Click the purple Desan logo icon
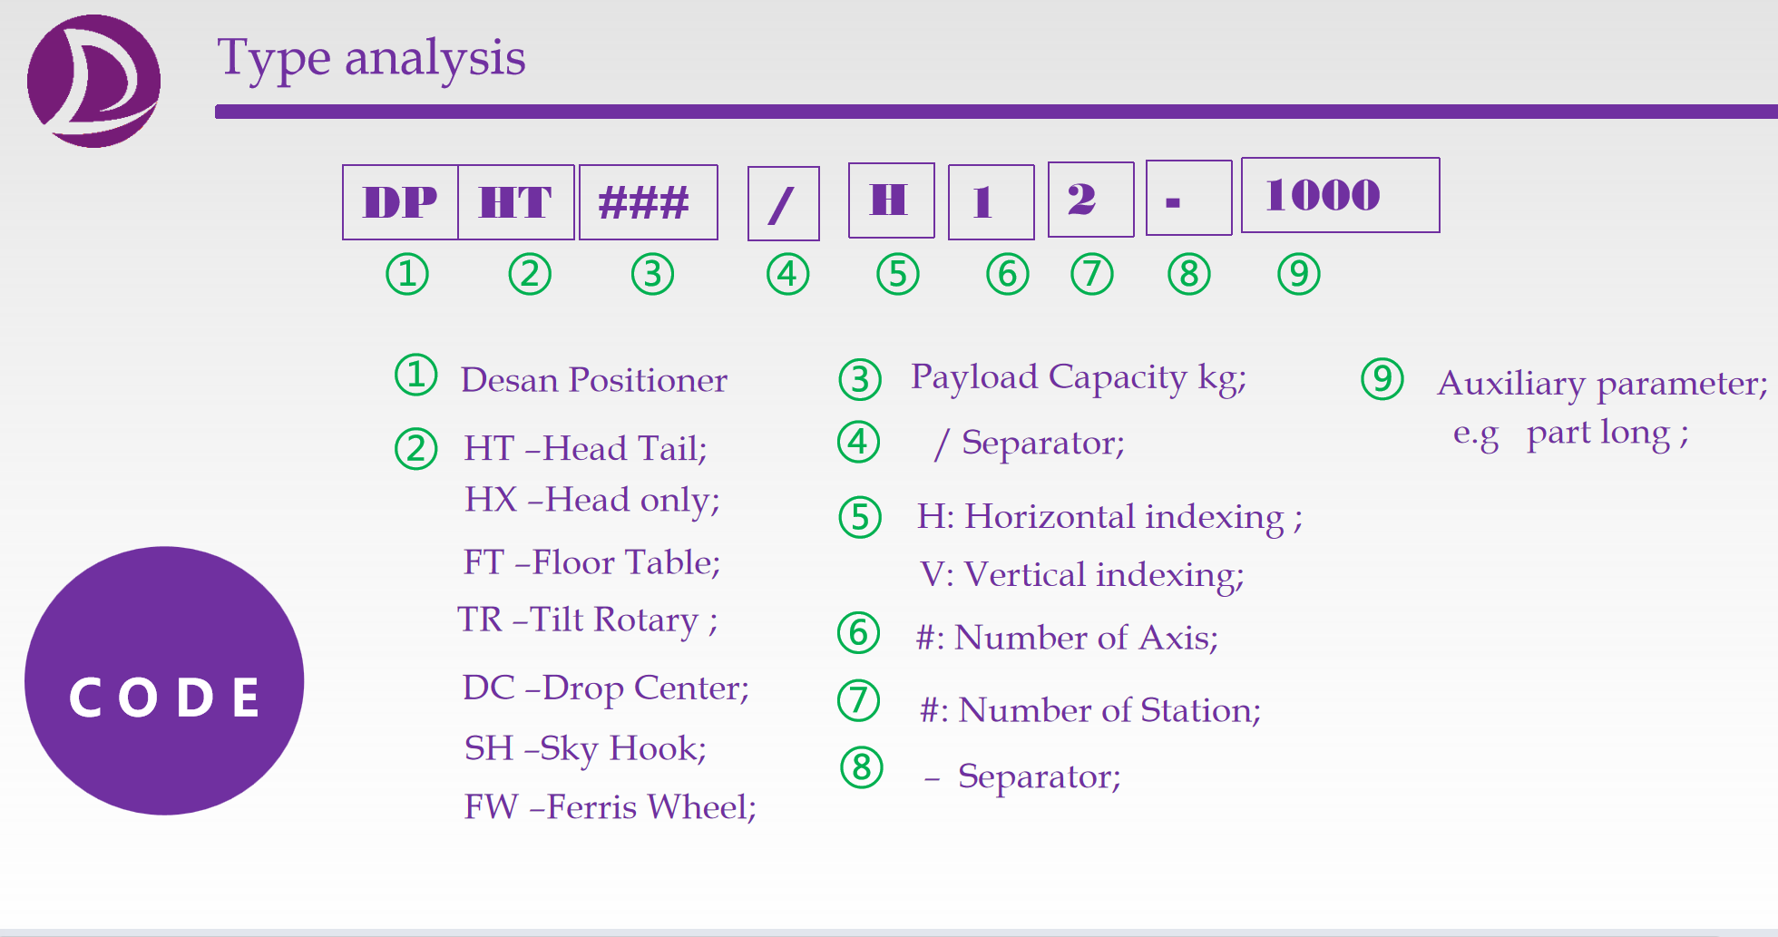Image resolution: width=1778 pixels, height=937 pixels. pyautogui.click(x=93, y=81)
